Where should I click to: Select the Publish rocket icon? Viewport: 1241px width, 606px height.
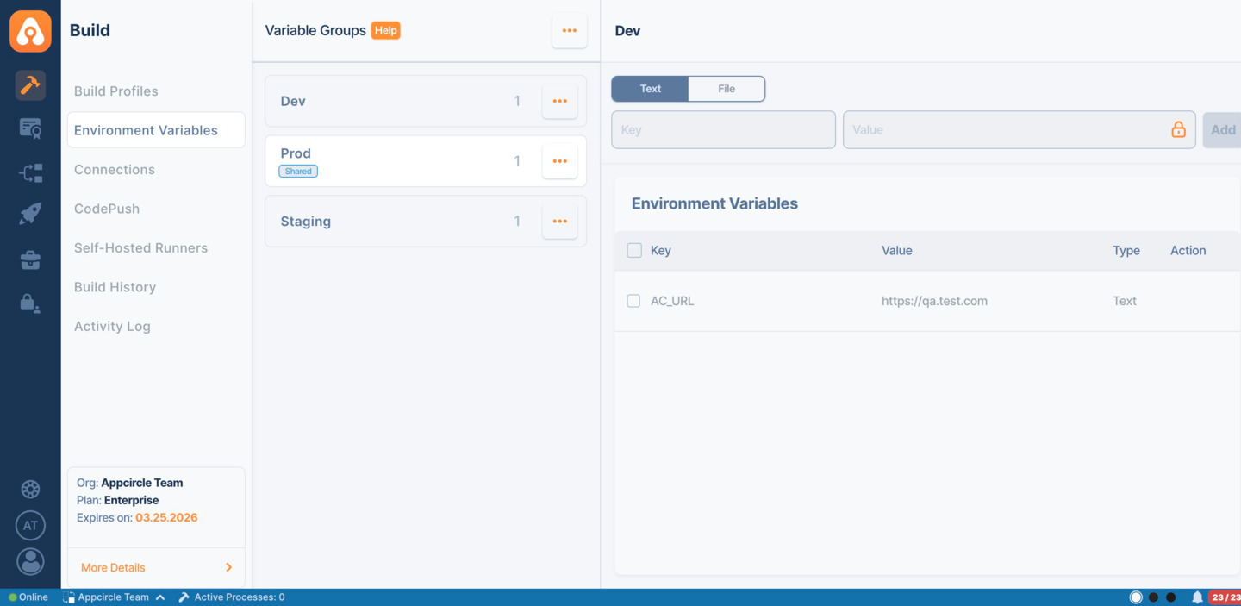tap(30, 213)
